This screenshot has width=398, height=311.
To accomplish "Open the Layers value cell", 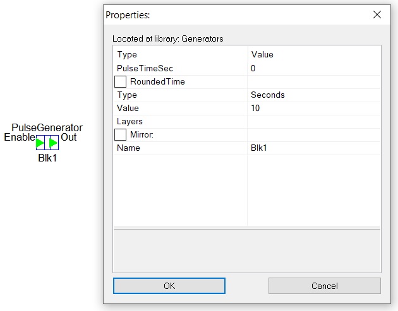I will [314, 121].
